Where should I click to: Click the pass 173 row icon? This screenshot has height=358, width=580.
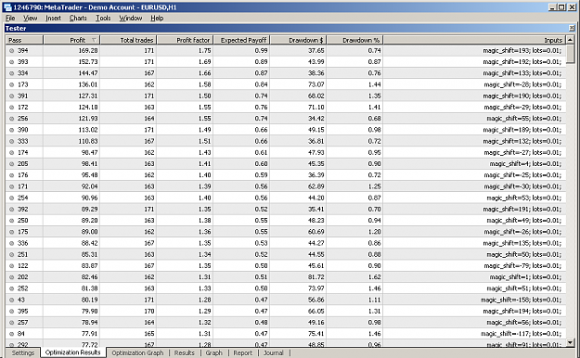[x=11, y=84]
